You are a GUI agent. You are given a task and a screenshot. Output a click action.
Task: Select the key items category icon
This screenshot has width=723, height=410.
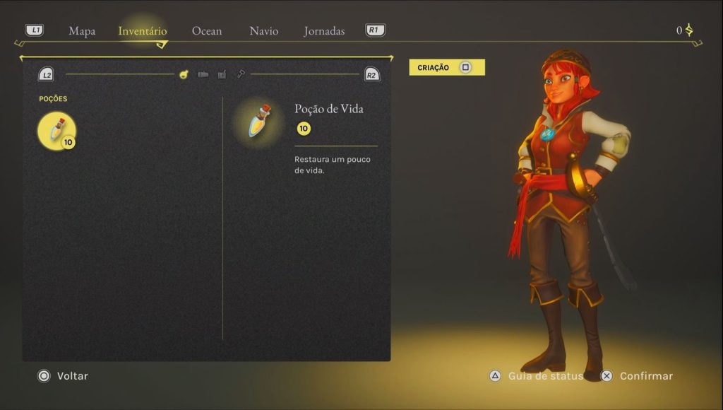(x=241, y=74)
